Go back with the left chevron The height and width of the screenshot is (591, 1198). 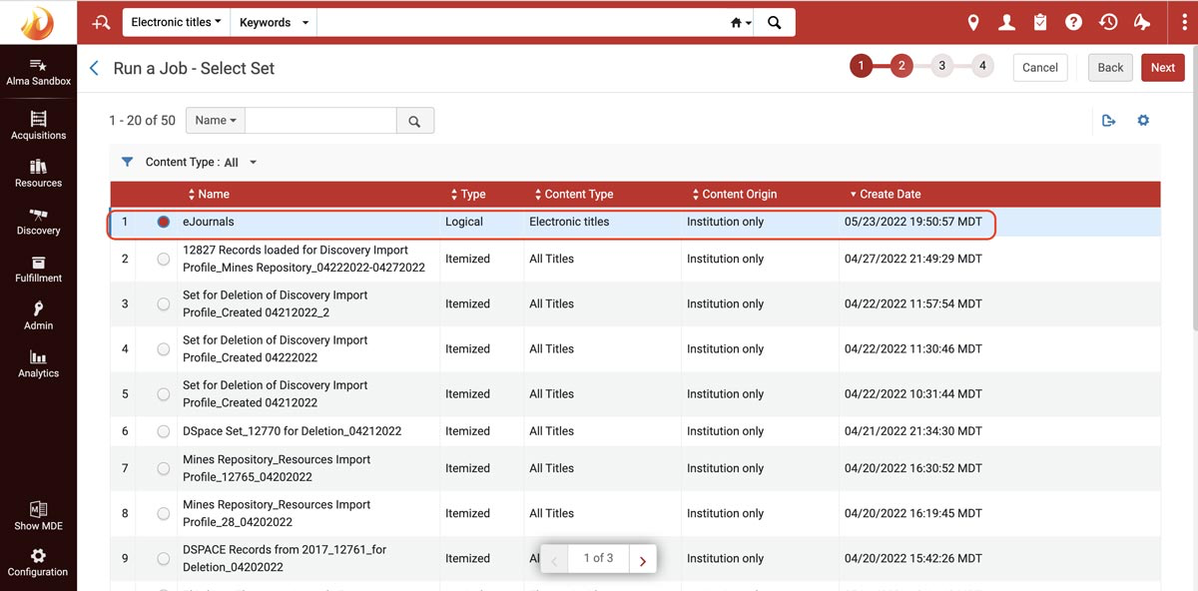(94, 68)
